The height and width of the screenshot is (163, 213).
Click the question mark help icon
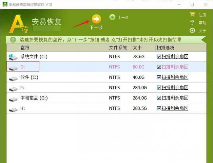(192, 22)
